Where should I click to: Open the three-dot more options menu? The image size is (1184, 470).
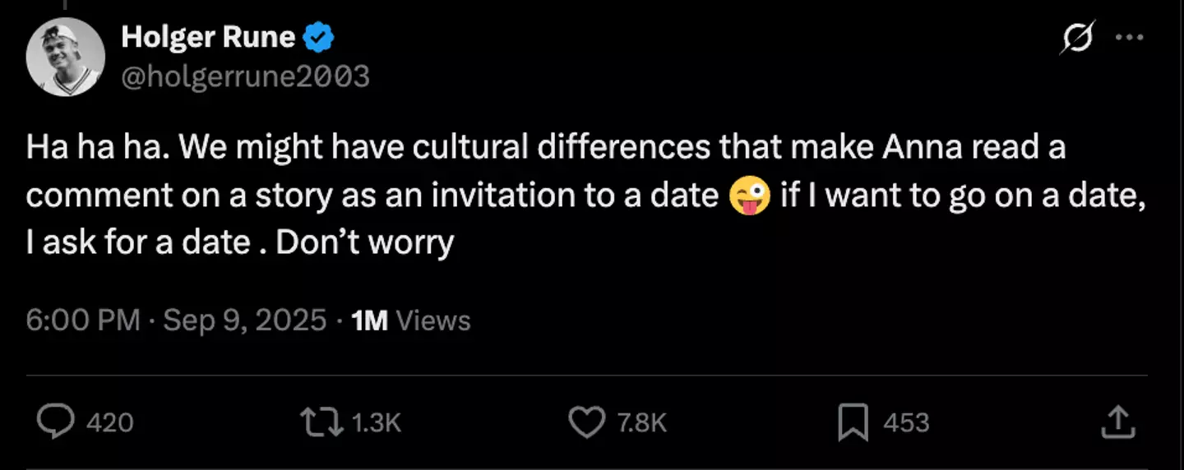click(1128, 38)
